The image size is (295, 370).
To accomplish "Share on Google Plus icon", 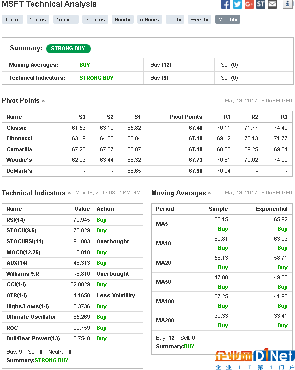I will click(x=249, y=4).
